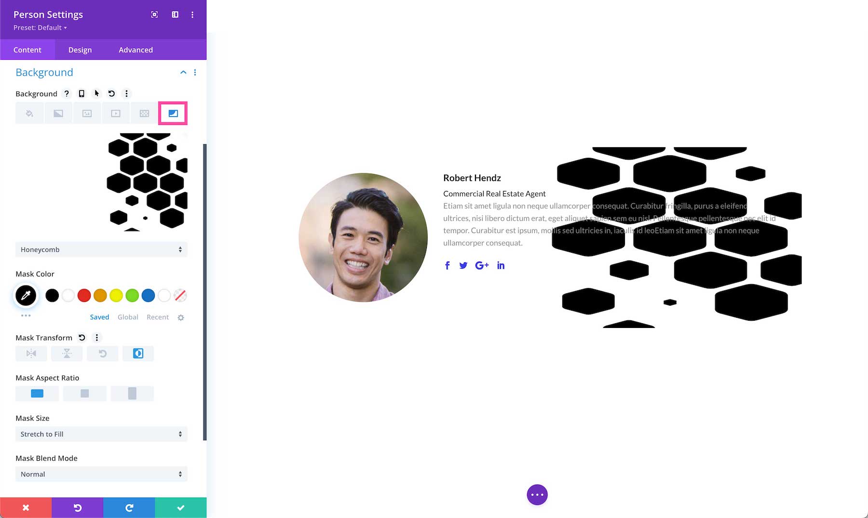The height and width of the screenshot is (518, 868).
Task: Open Robert Hendz's Facebook link
Action: (448, 265)
